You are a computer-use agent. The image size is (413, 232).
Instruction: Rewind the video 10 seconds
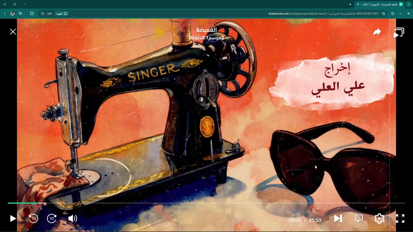click(x=33, y=218)
